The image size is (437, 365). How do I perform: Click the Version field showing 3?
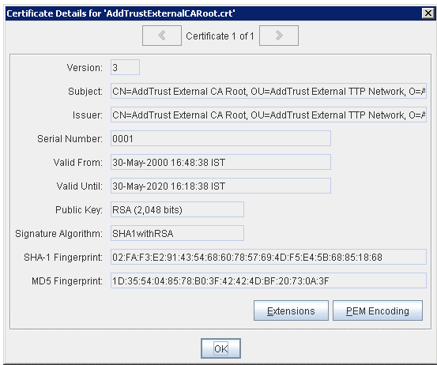[x=125, y=67]
